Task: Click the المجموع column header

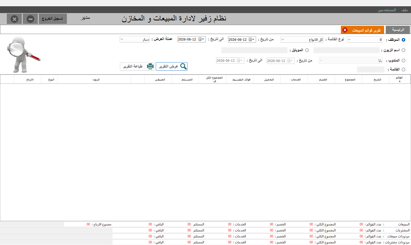Action: [x=348, y=79]
